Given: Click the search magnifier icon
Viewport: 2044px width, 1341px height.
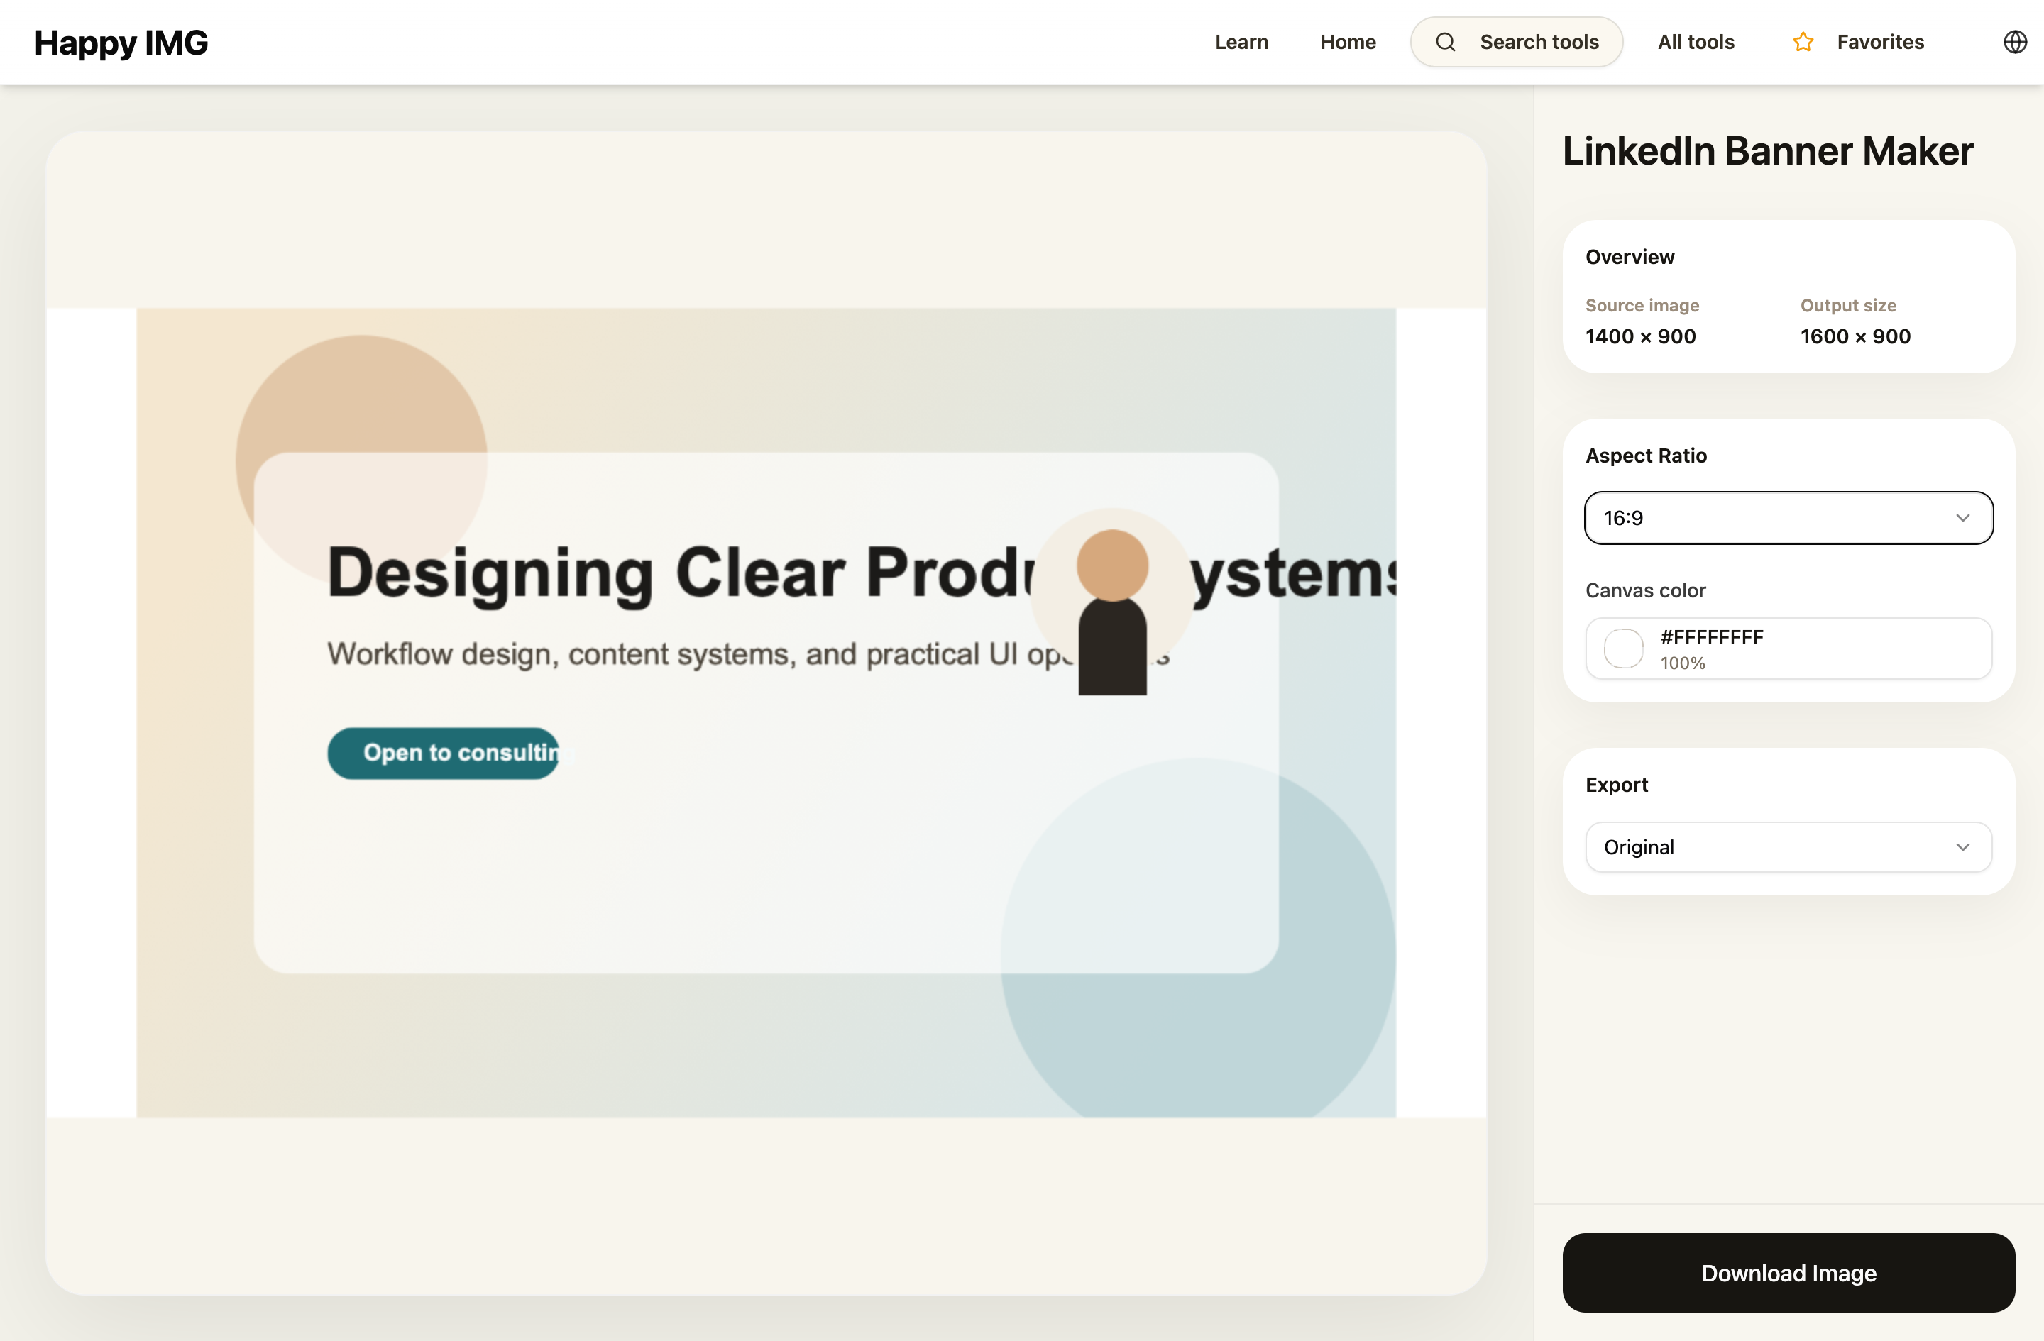Looking at the screenshot, I should pos(1446,41).
